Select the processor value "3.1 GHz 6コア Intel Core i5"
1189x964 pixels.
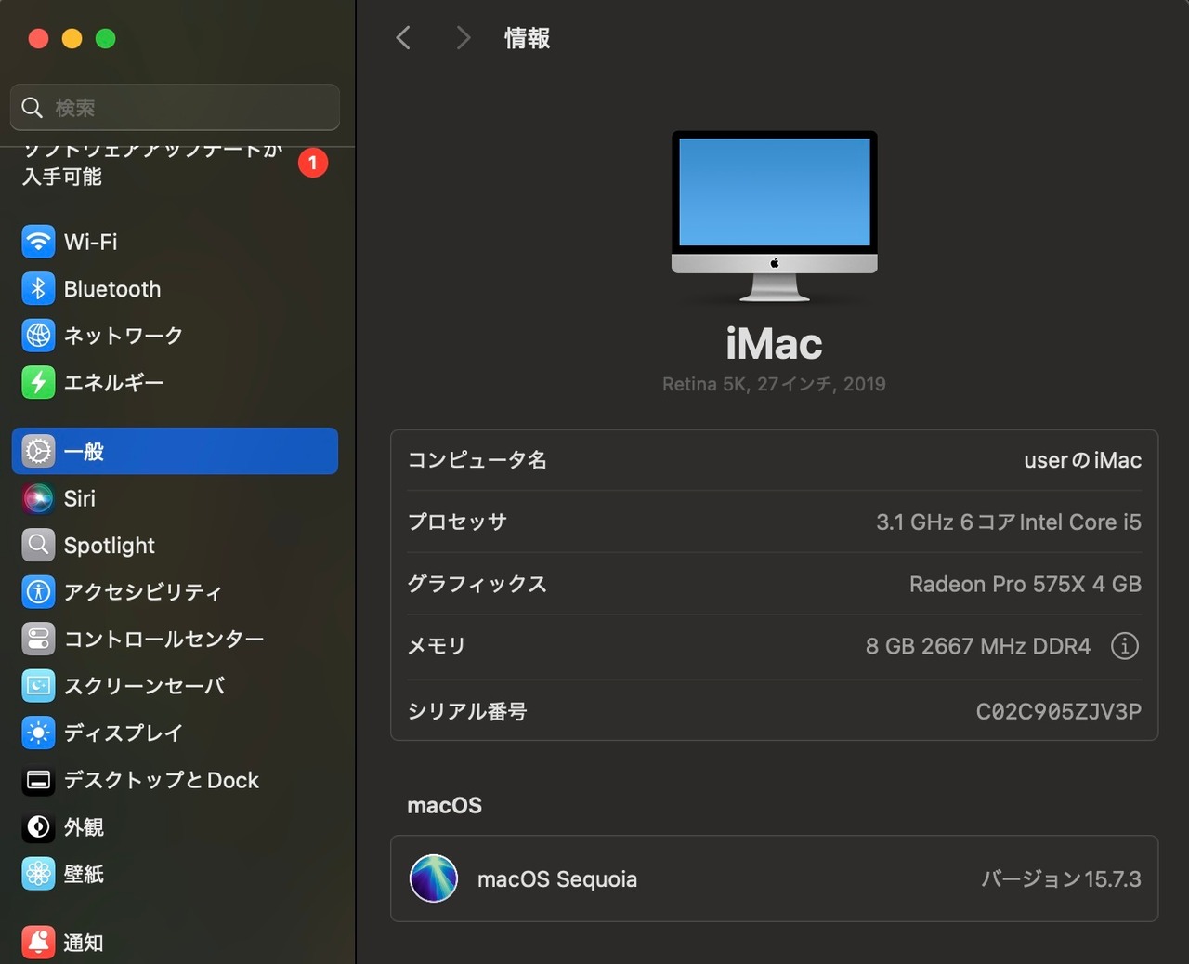1009,522
